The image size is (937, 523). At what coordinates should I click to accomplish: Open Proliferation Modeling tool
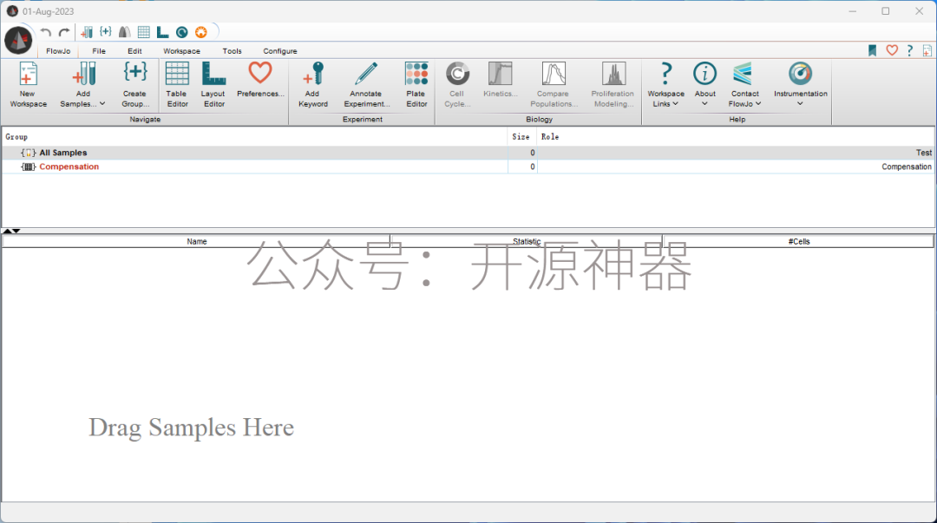(613, 85)
